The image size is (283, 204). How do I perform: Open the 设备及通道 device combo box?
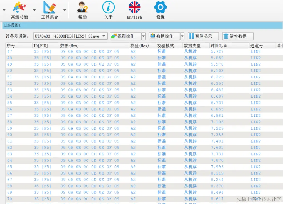pyautogui.click(x=70, y=36)
